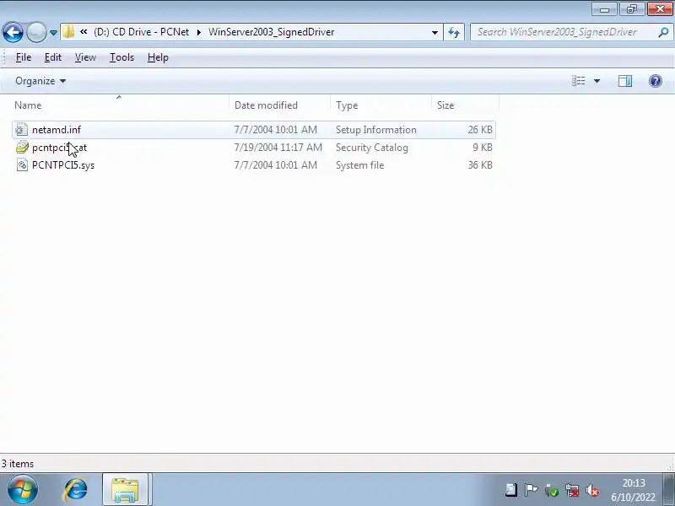
Task: Click the search magnifier icon
Action: tap(663, 32)
